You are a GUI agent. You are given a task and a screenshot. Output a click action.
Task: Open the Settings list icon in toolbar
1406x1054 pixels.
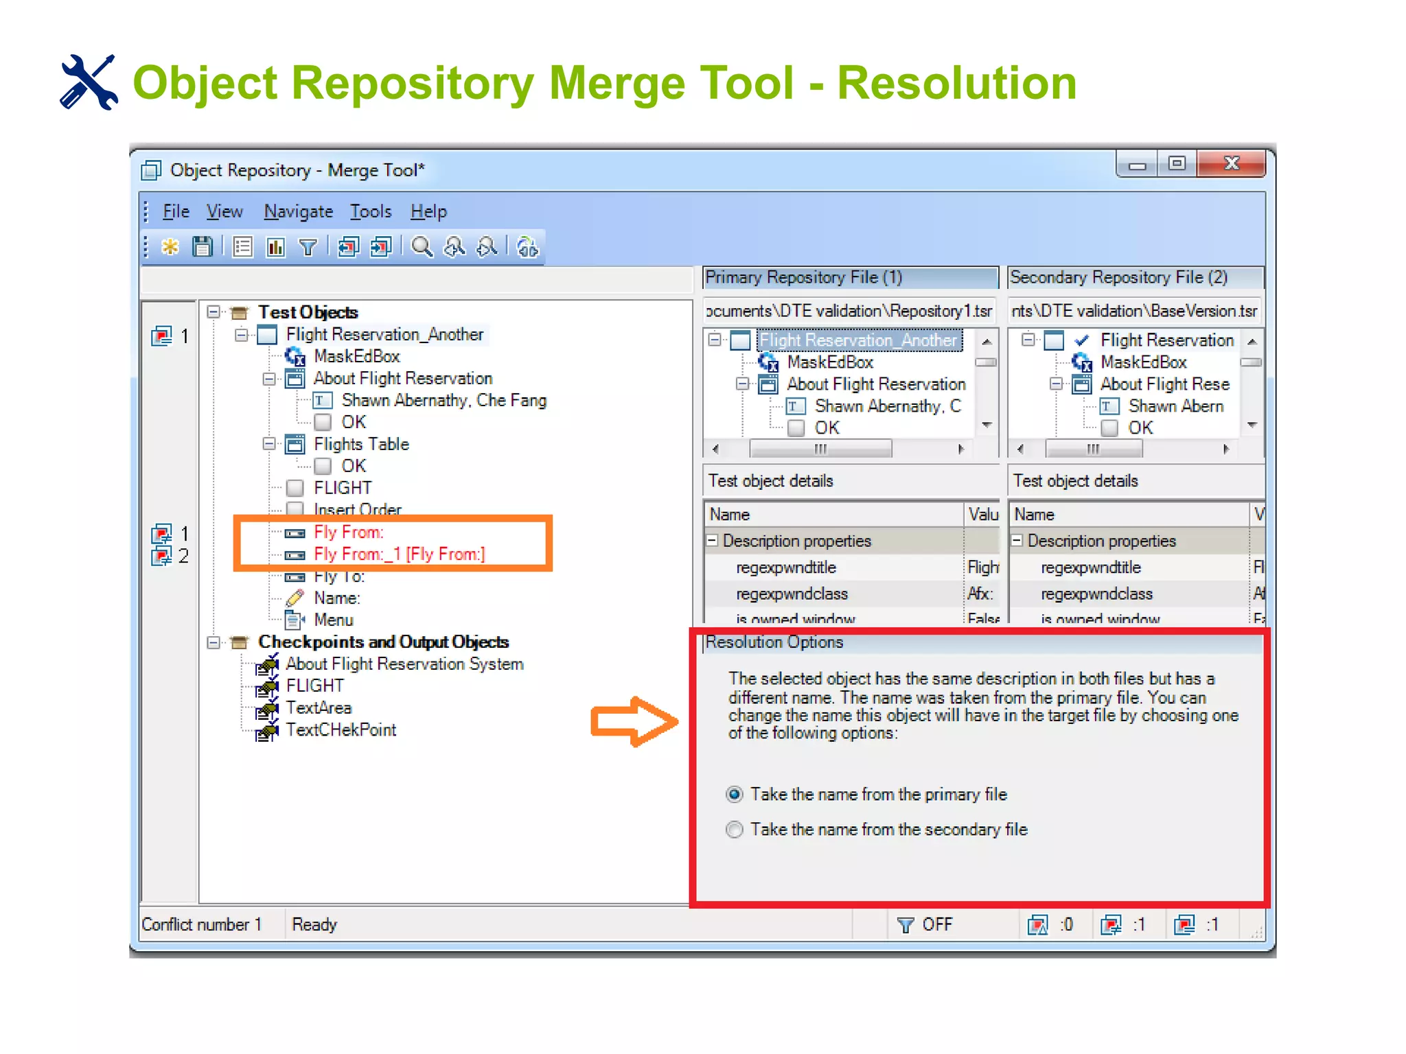(x=242, y=246)
